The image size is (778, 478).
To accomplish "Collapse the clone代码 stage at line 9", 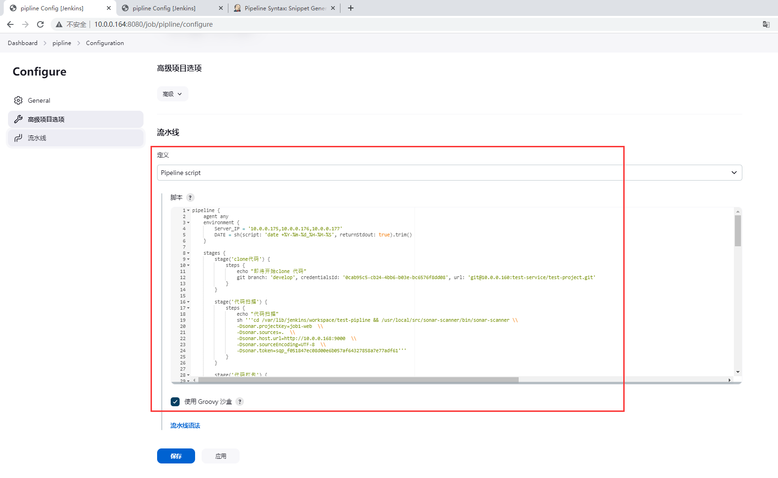I will 189,259.
